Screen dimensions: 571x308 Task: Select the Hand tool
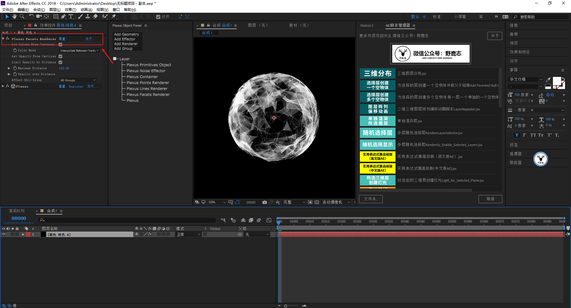click(14, 17)
